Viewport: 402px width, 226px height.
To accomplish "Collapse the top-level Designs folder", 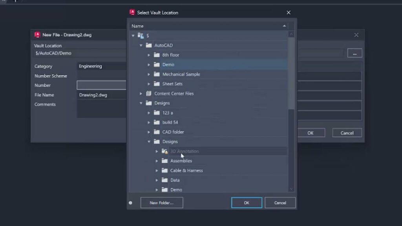I will coord(141,103).
